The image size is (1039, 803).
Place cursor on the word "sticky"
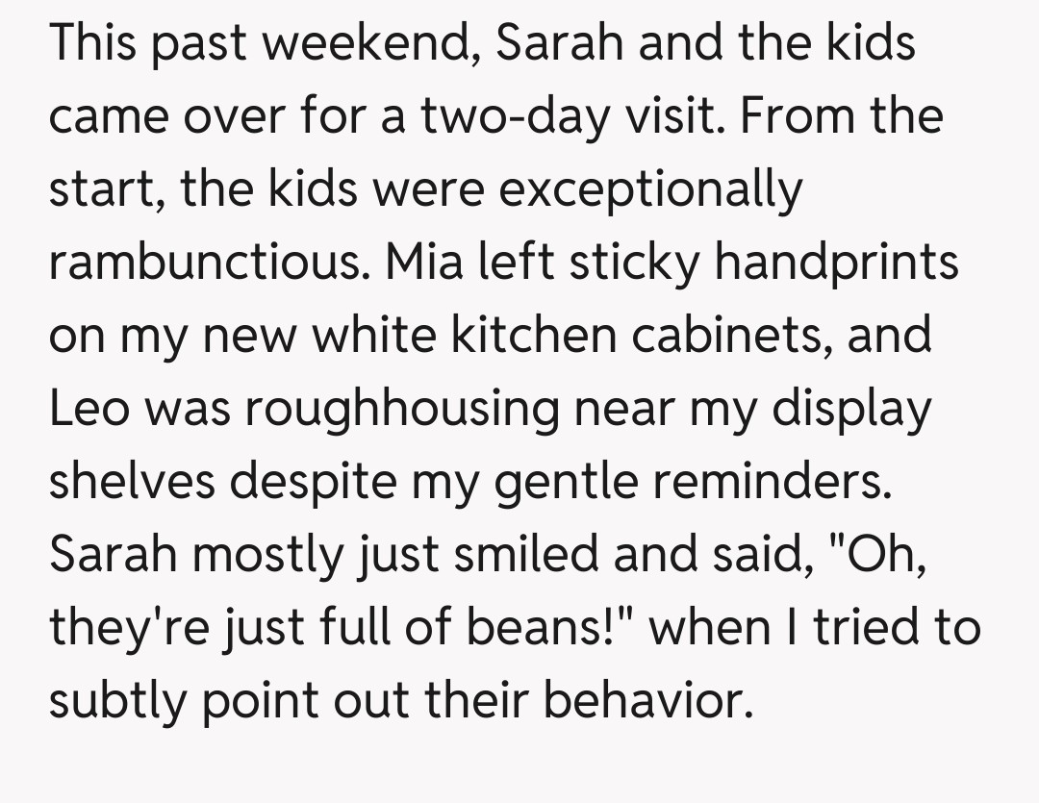(634, 263)
